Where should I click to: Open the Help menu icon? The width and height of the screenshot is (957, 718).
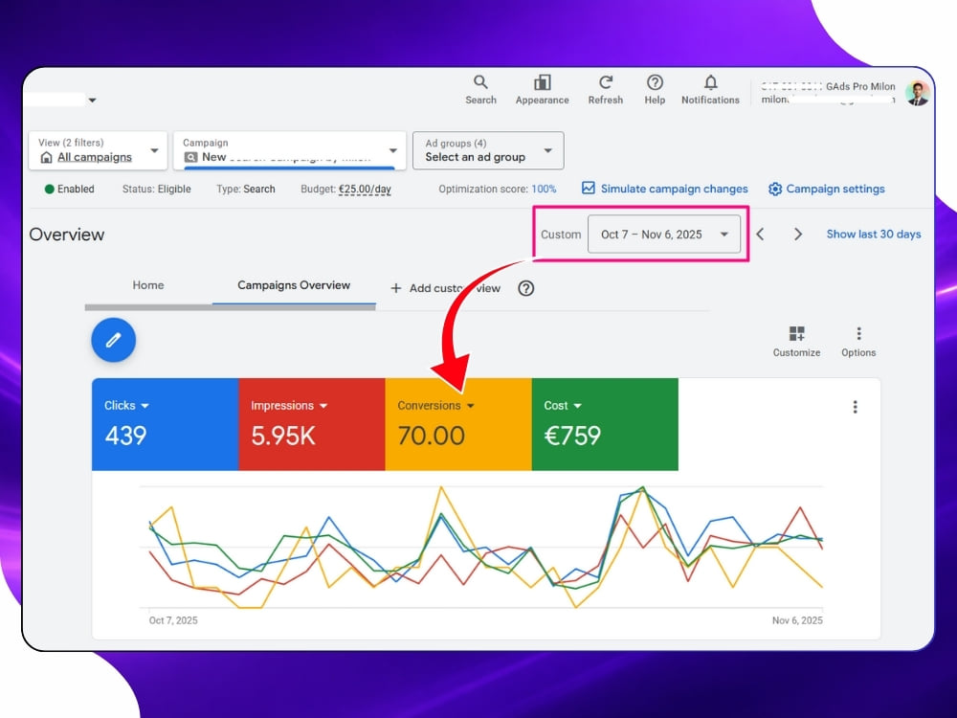point(655,90)
